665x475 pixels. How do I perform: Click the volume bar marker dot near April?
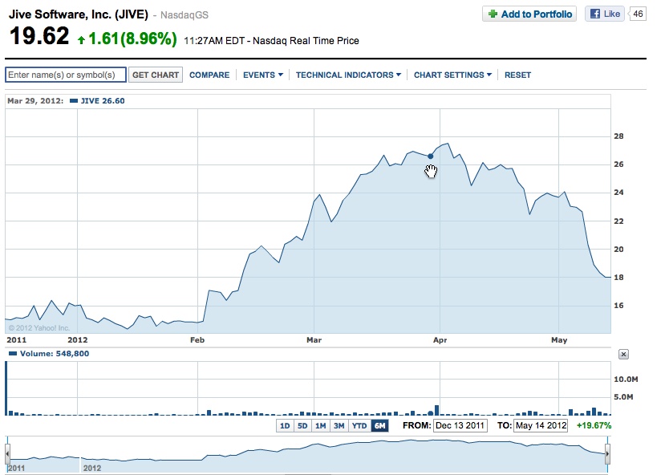click(431, 413)
